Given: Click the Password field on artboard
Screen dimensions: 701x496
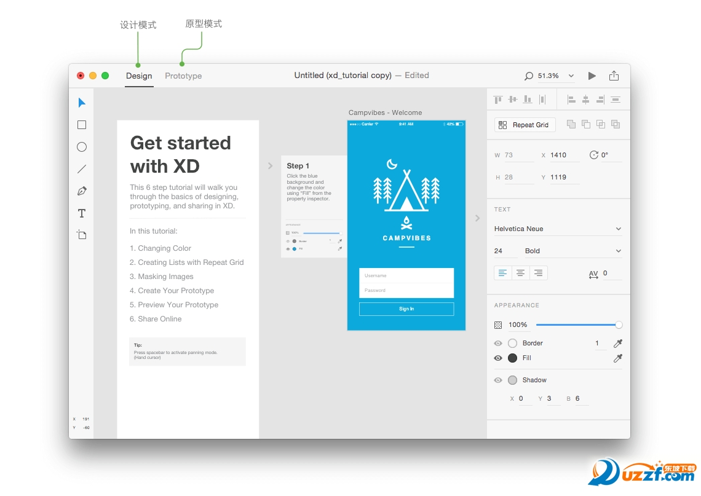Looking at the screenshot, I should [x=406, y=291].
